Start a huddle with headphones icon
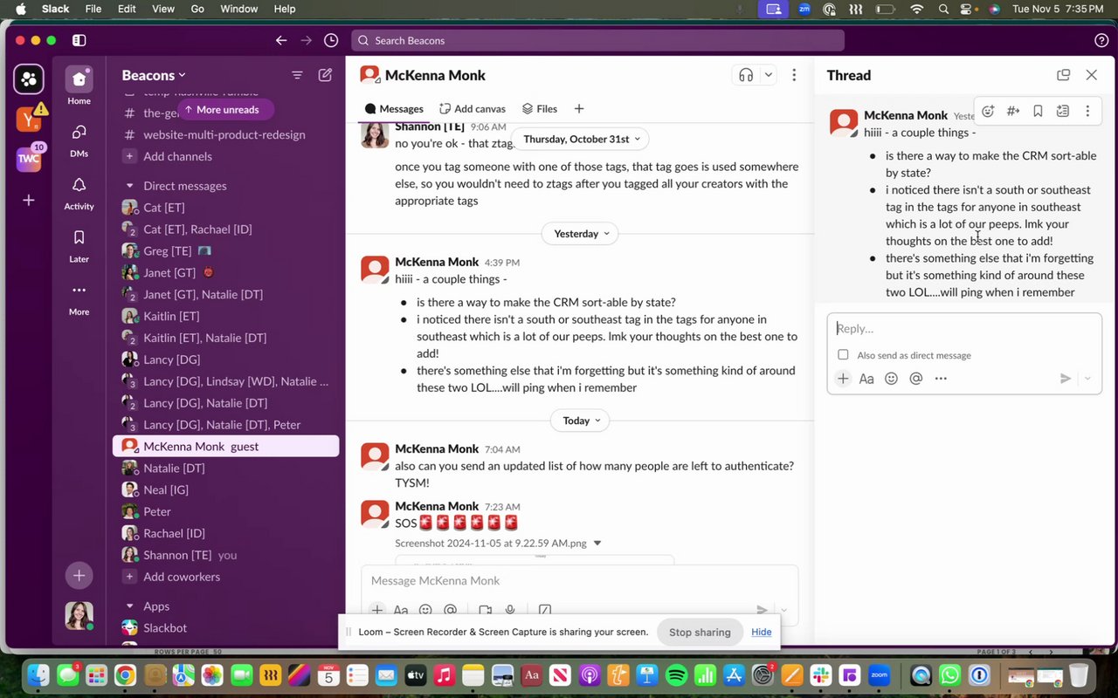Screen dimensions: 1118x698 [746, 75]
